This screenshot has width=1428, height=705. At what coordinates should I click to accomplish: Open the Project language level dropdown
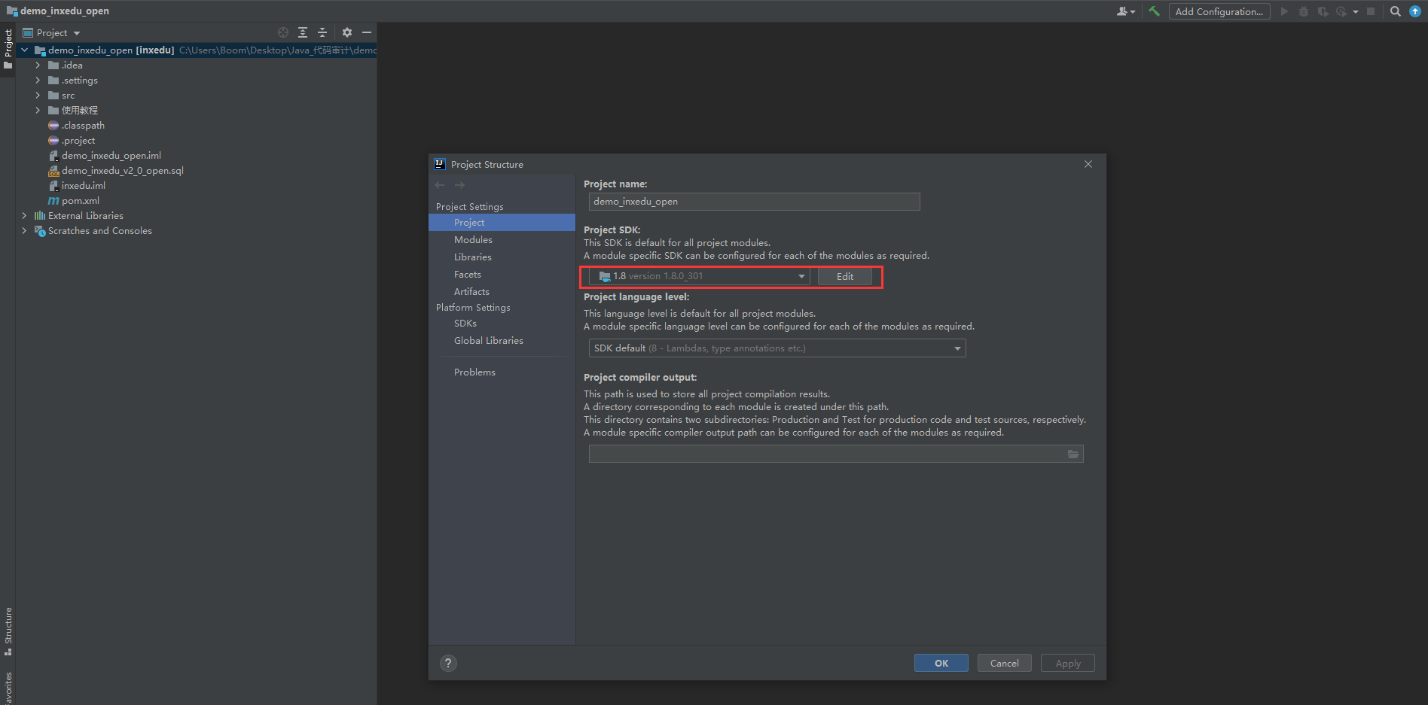tap(777, 348)
